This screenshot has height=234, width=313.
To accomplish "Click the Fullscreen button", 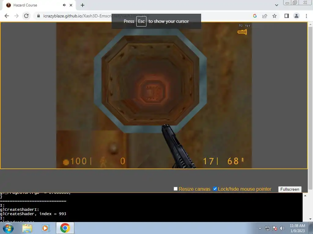I will point(290,189).
